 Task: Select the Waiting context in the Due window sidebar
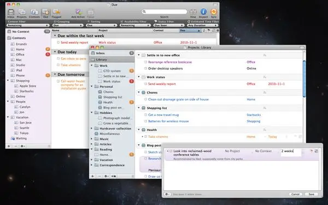[21, 138]
